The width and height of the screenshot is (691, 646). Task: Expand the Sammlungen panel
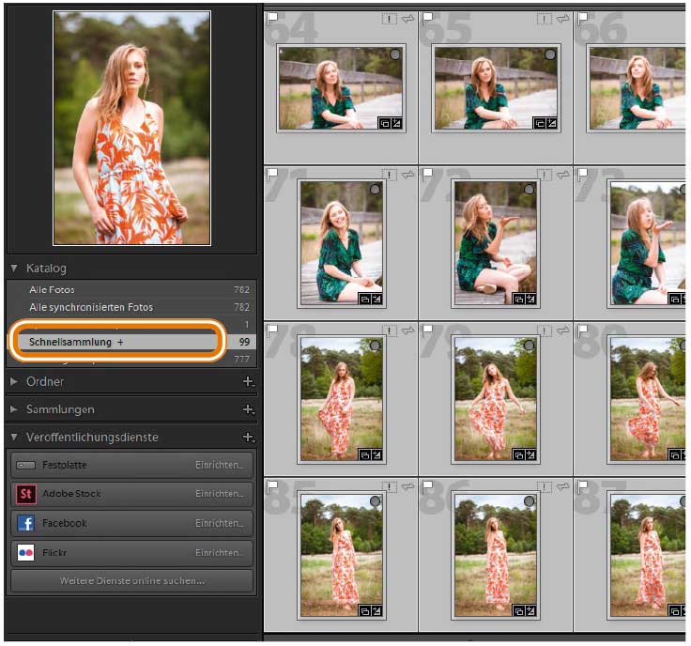click(15, 409)
